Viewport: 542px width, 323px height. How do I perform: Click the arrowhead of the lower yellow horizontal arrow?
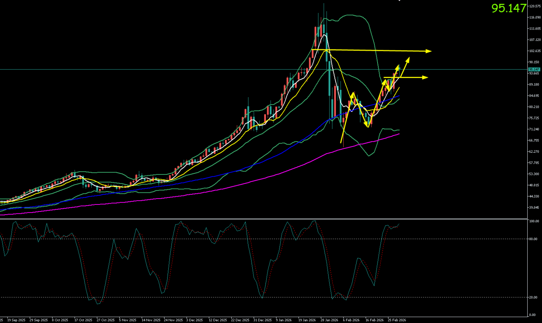click(x=425, y=77)
